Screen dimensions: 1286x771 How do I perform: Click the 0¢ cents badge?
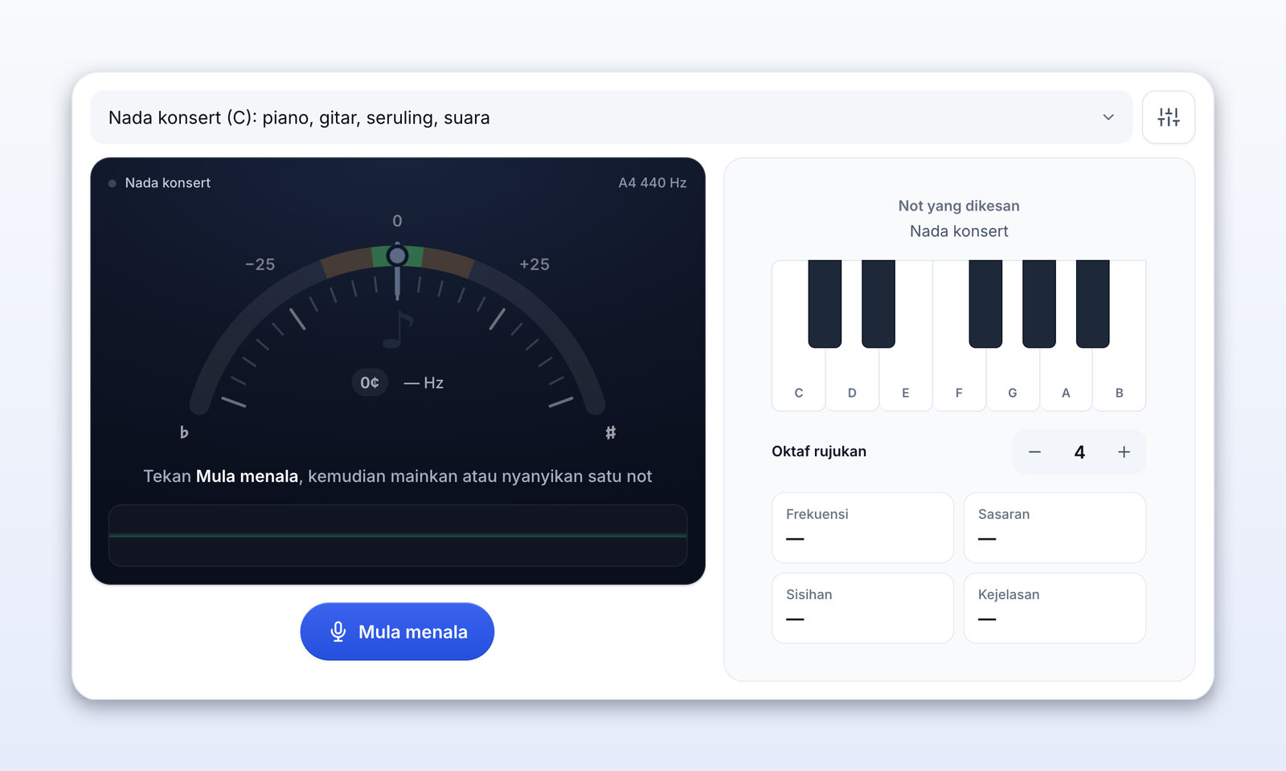click(x=370, y=382)
